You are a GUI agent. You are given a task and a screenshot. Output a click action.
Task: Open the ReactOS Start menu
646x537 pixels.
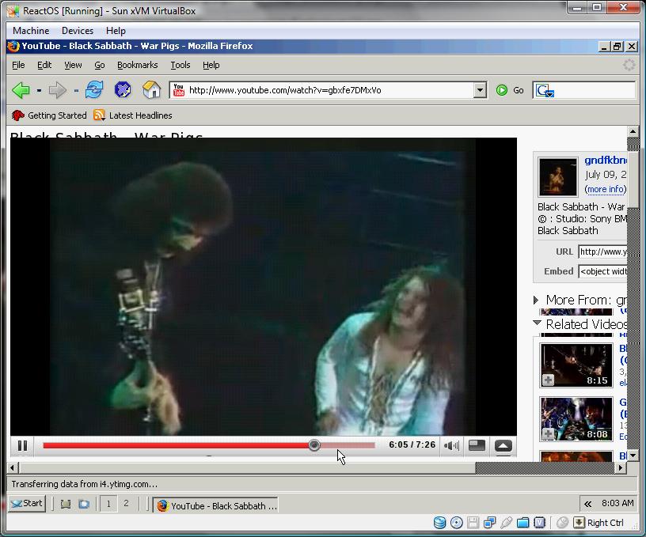[26, 503]
